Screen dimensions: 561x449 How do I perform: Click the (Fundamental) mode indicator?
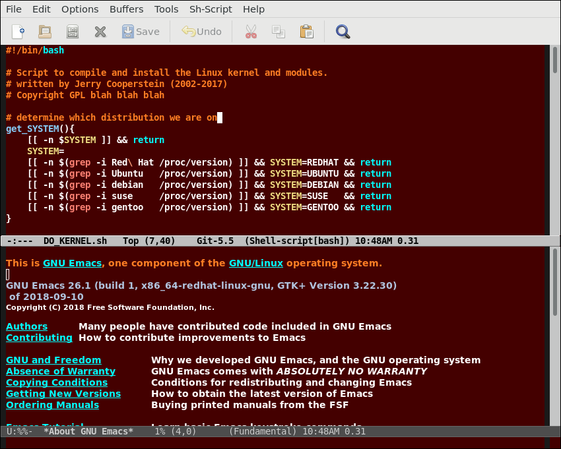click(263, 431)
